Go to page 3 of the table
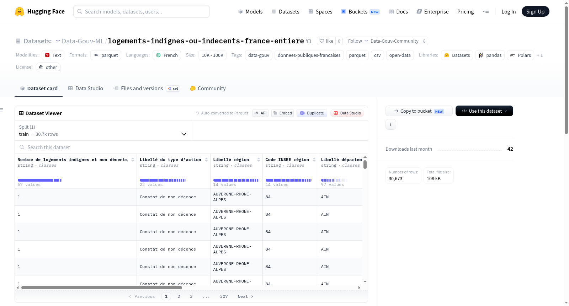 [x=191, y=296]
